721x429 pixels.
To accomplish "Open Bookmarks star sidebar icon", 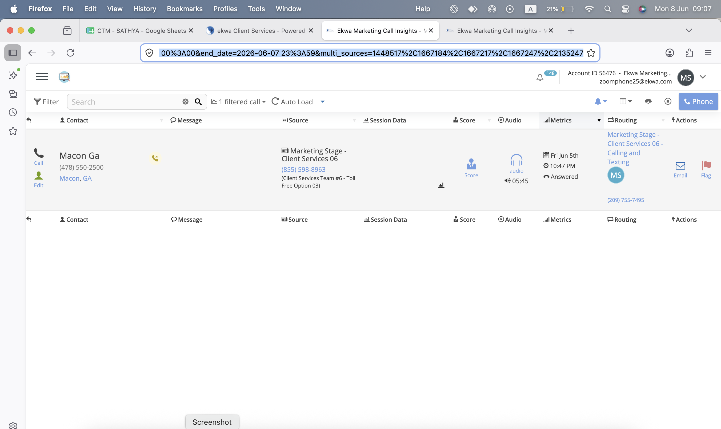I will tap(13, 131).
